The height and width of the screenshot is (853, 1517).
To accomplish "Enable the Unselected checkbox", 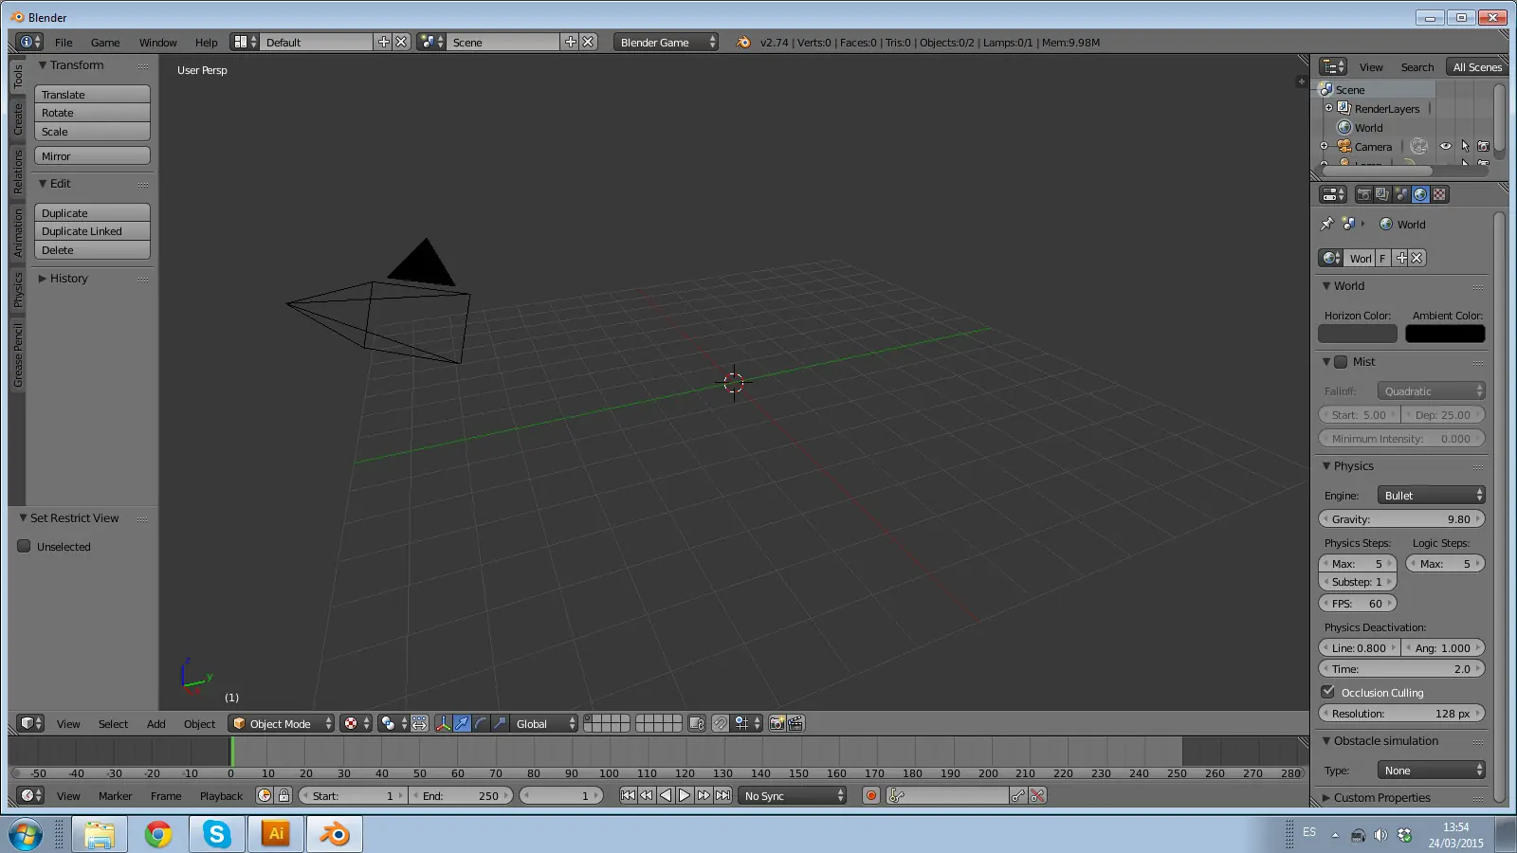I will click(25, 546).
